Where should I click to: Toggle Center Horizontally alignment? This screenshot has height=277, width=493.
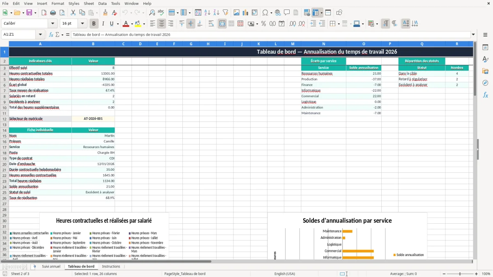[161, 24]
